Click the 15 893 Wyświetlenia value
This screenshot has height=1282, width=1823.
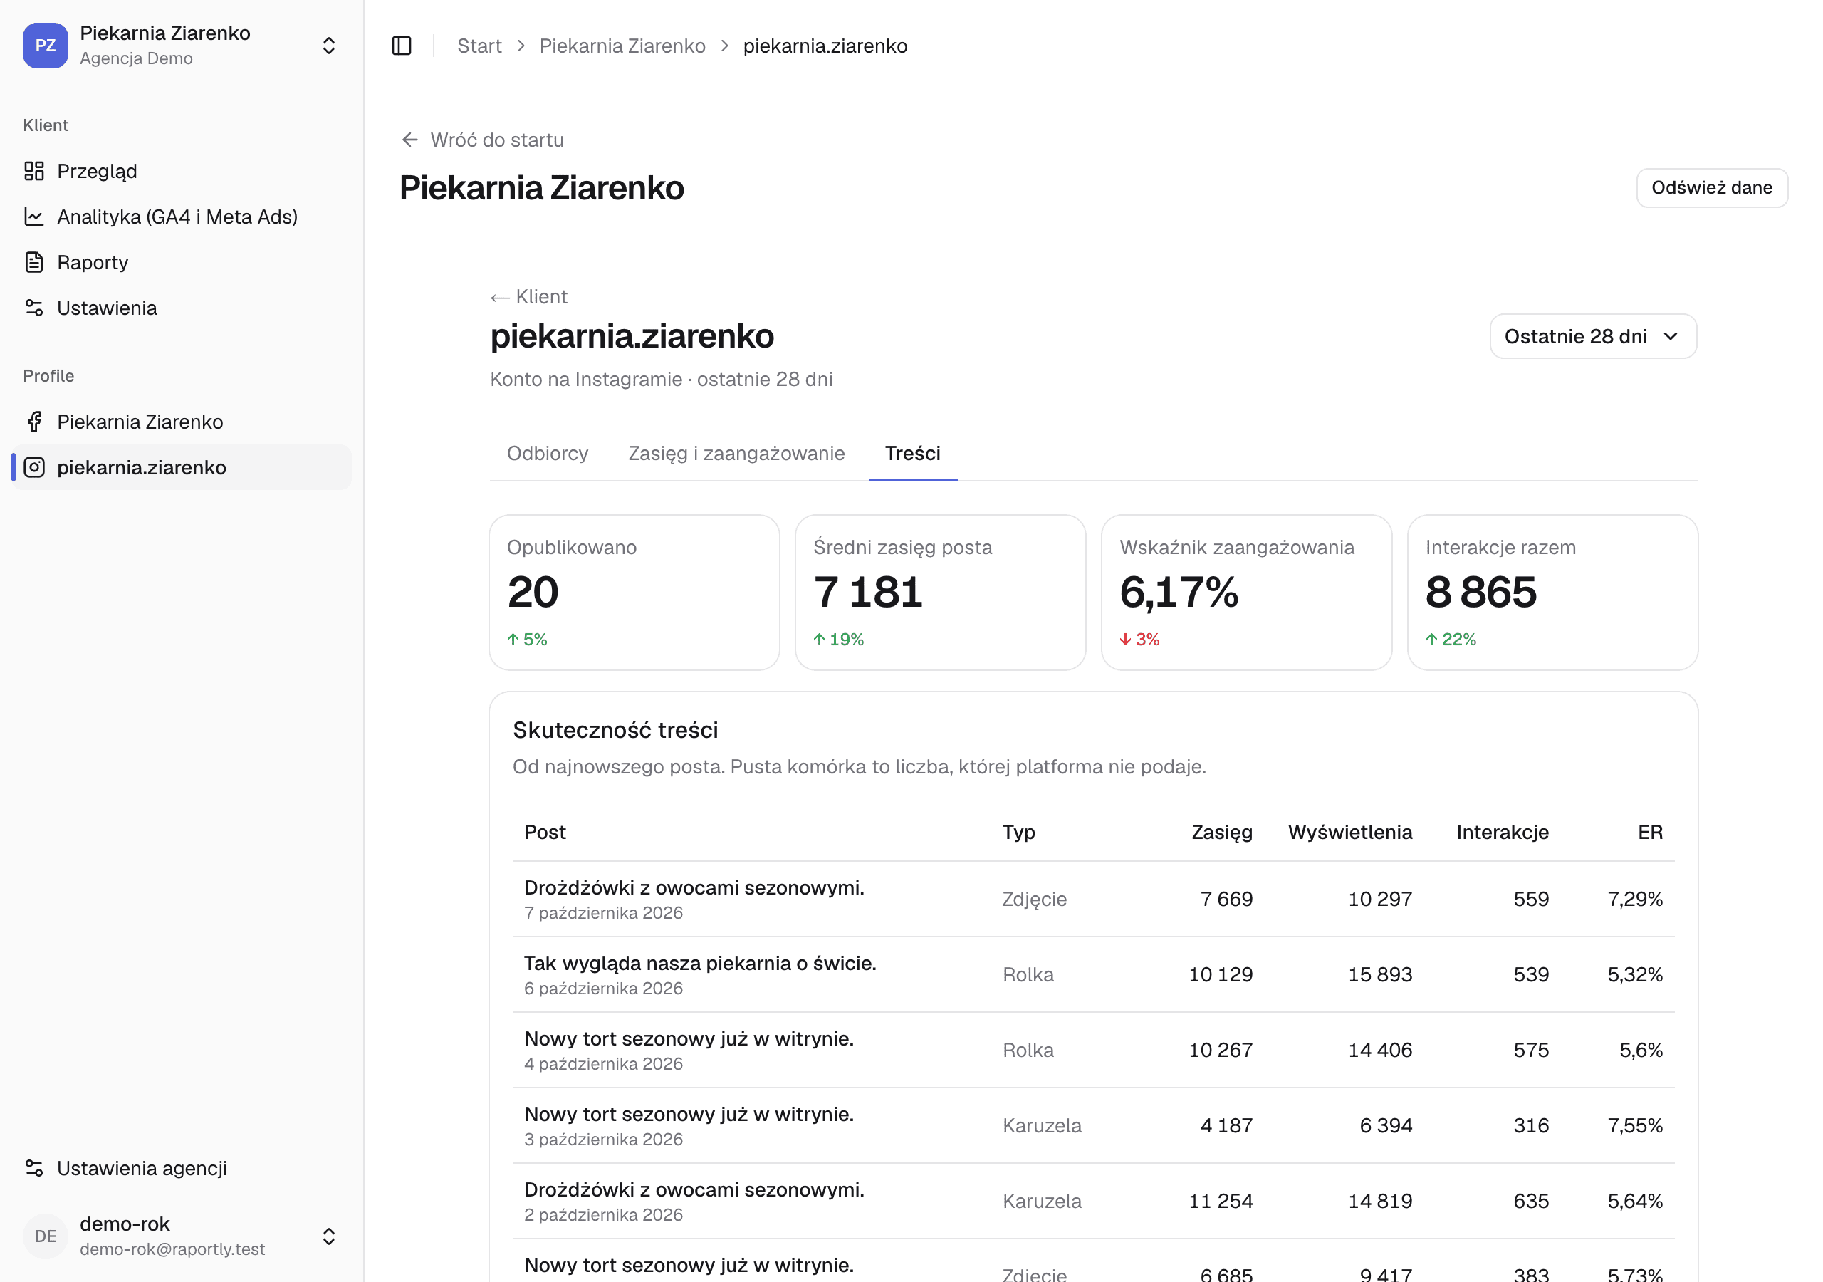coord(1380,974)
